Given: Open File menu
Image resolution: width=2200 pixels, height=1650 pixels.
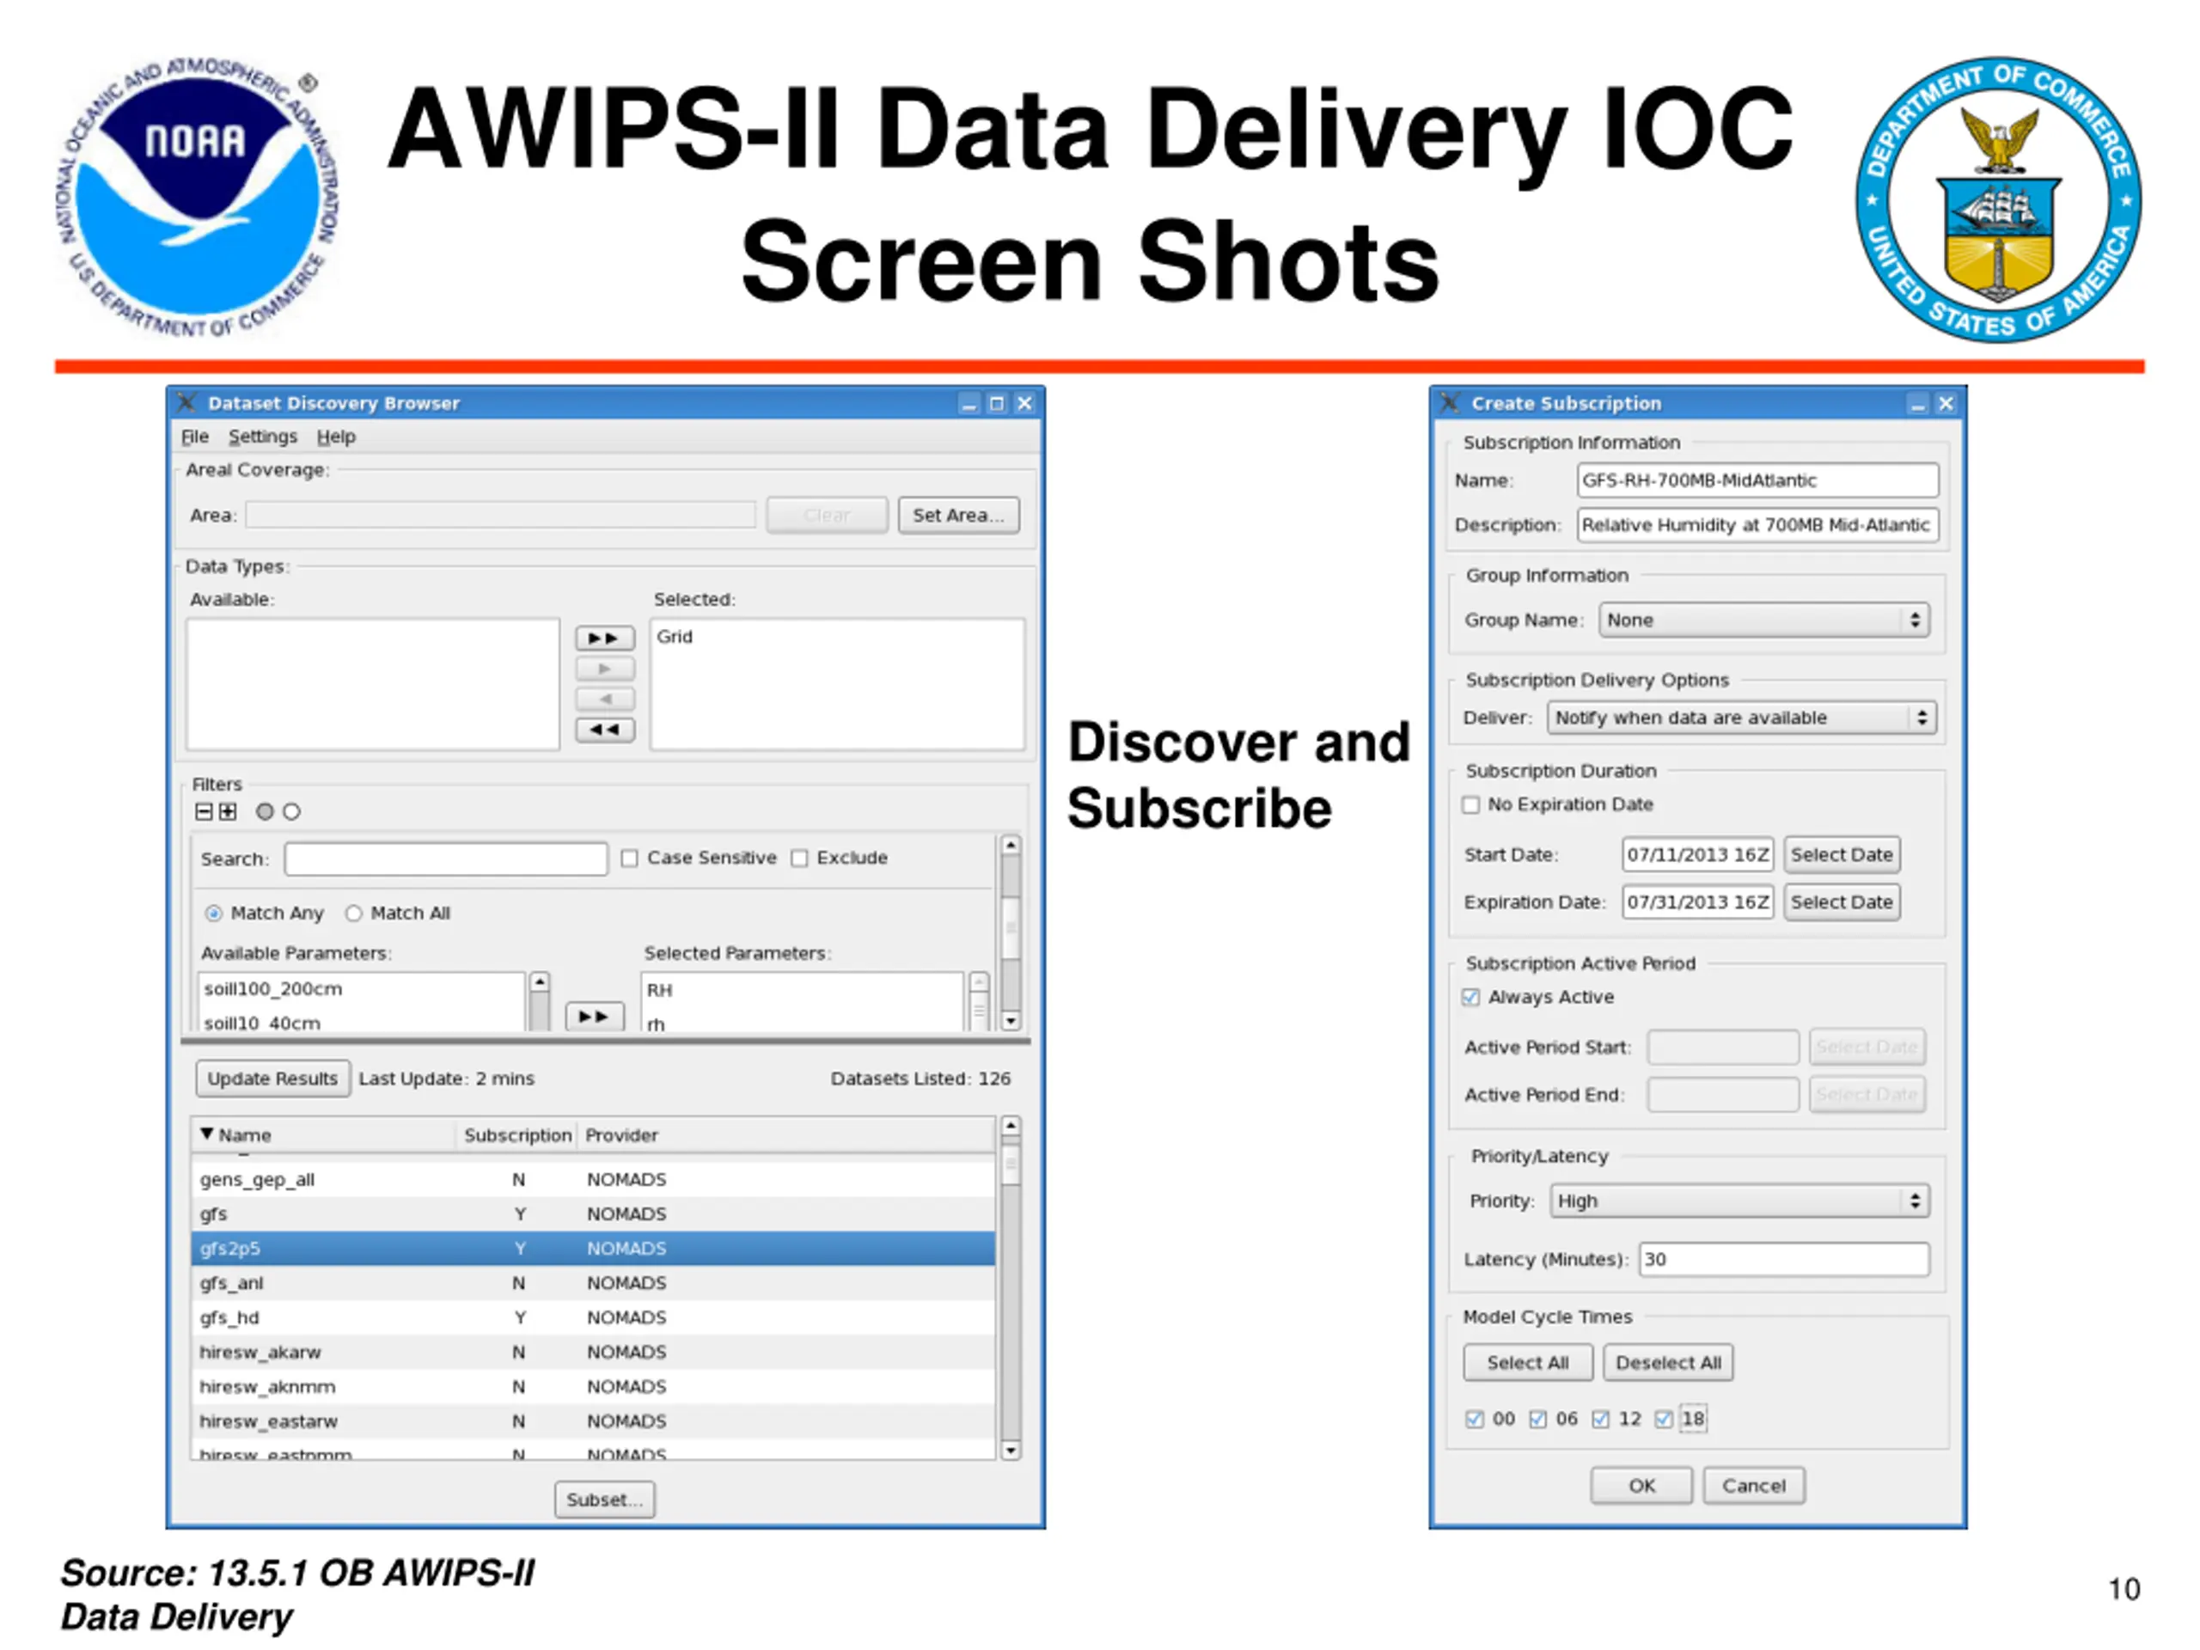Looking at the screenshot, I should pyautogui.click(x=195, y=437).
